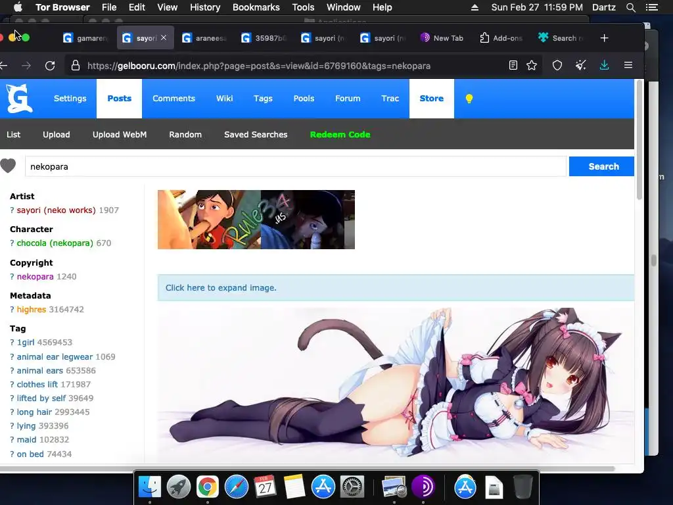Screen dimensions: 673x505
Task: Open Control Center list icon in menu bar
Action: click(651, 7)
